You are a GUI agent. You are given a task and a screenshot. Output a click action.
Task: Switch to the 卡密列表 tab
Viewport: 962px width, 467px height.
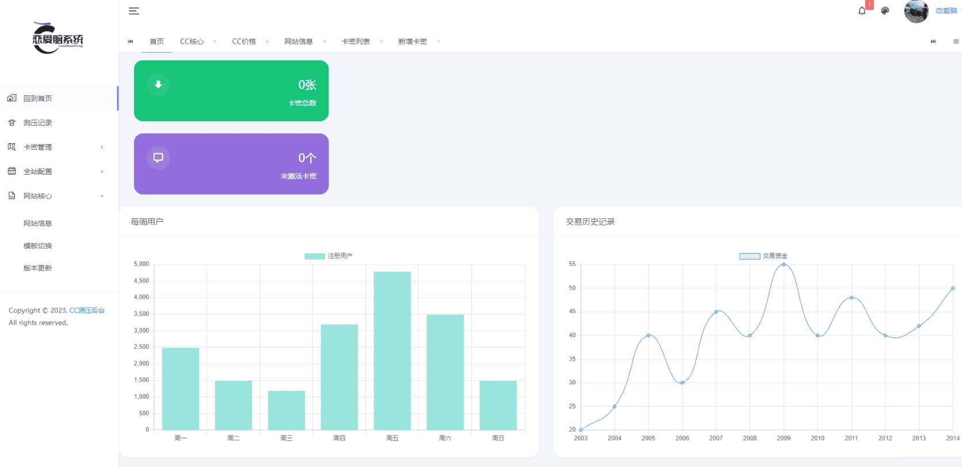tap(356, 41)
